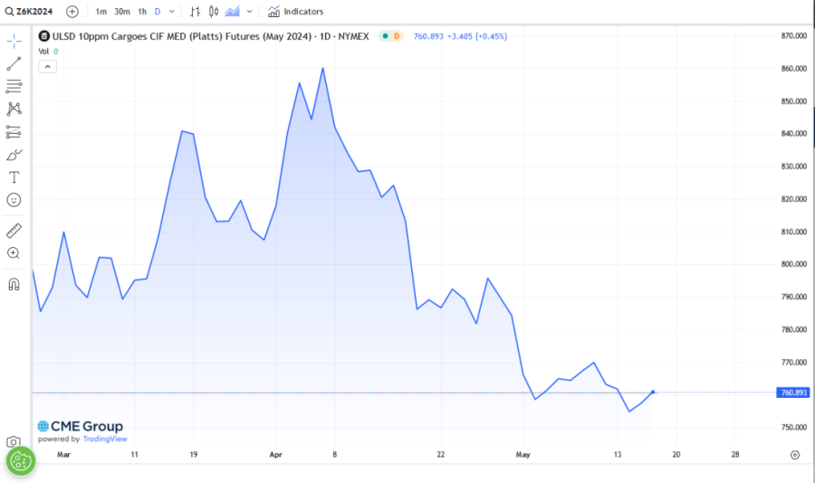Open the TradingView link
The height and width of the screenshot is (483, 815).
click(104, 439)
